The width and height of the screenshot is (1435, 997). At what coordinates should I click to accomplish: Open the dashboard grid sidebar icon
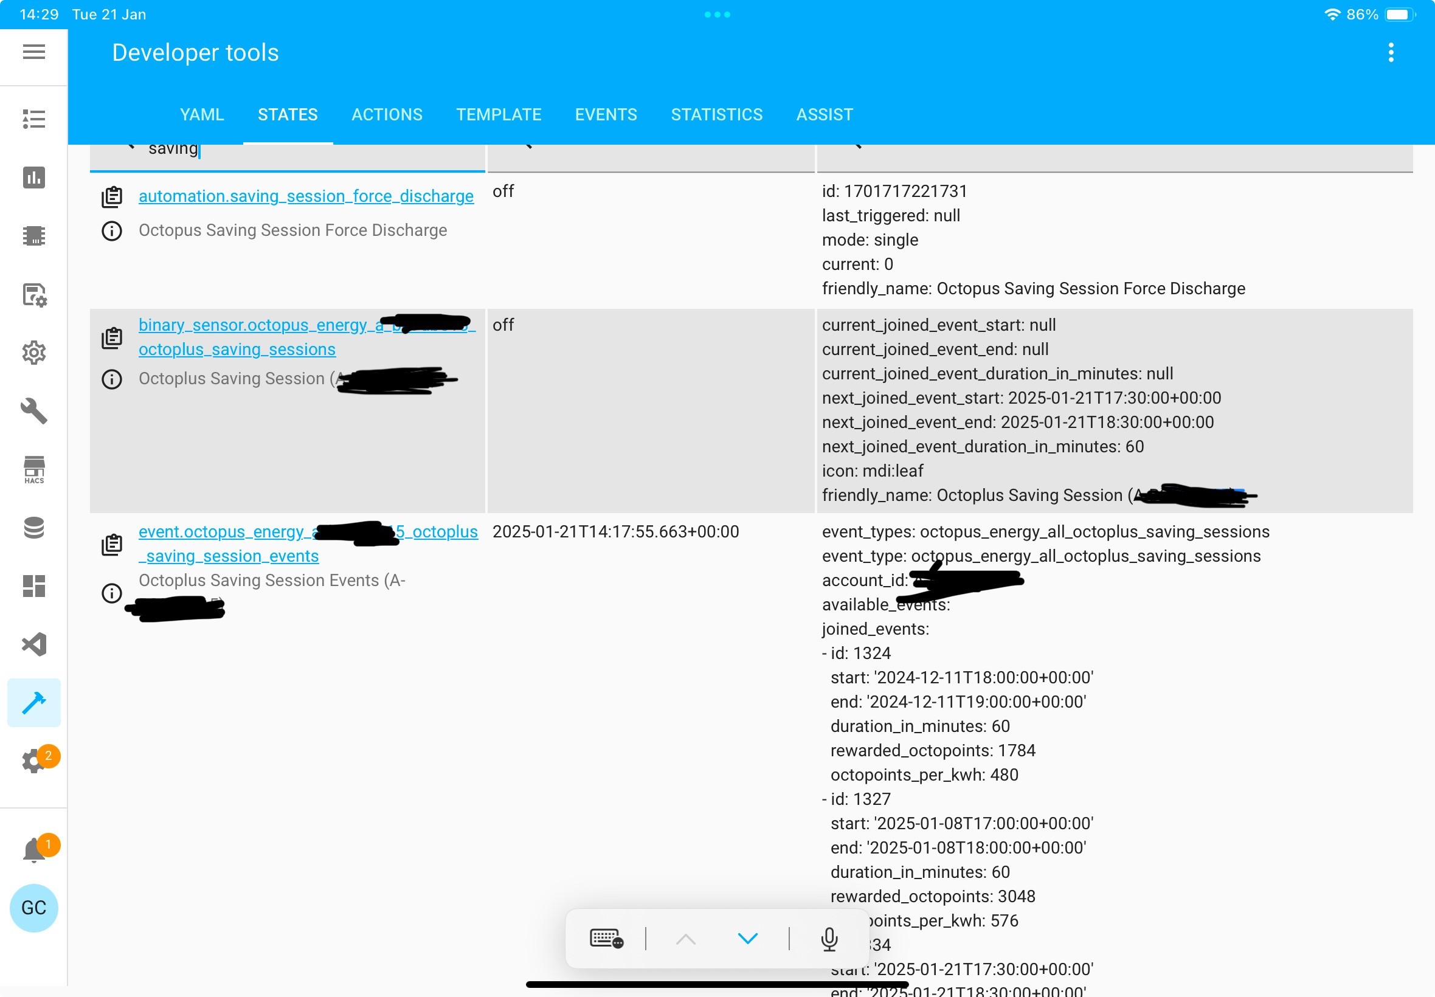coord(33,586)
